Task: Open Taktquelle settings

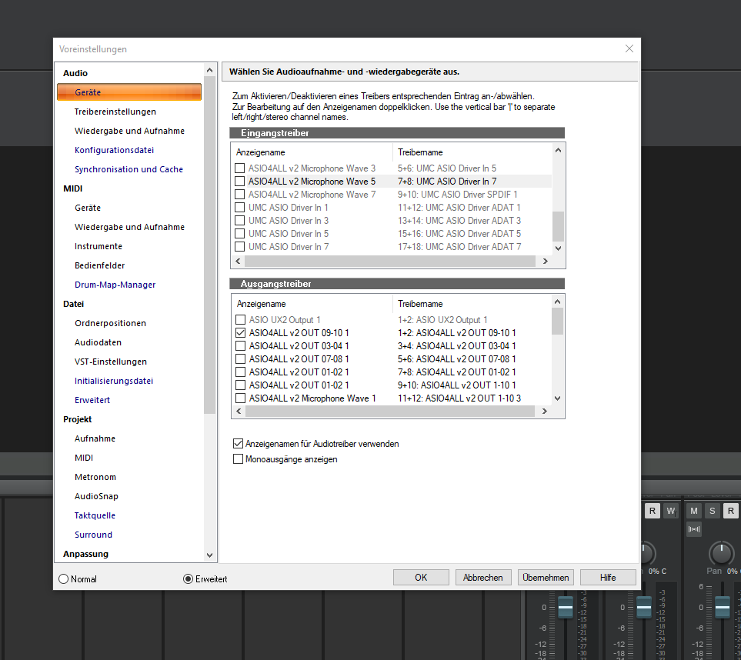Action: [x=95, y=515]
